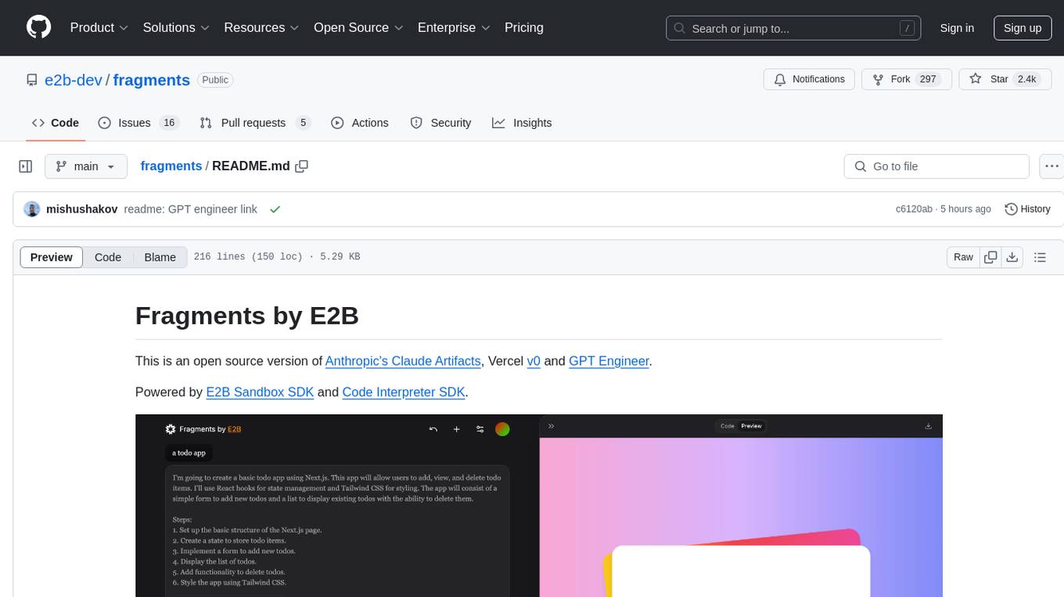Image resolution: width=1064 pixels, height=597 pixels.
Task: Open the more file actions menu
Action: [1051, 166]
